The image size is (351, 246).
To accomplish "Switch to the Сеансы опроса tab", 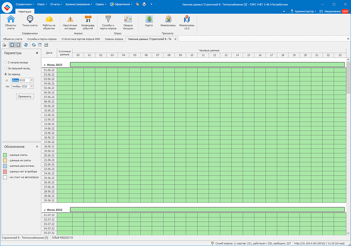I will [114, 39].
